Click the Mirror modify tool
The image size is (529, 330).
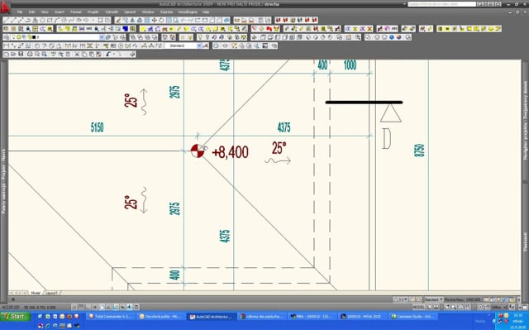pos(132,20)
